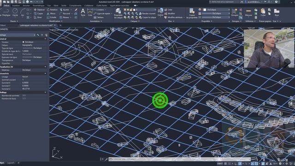Select the Echelle (scale) tool
295x166 pixels.
52,18
